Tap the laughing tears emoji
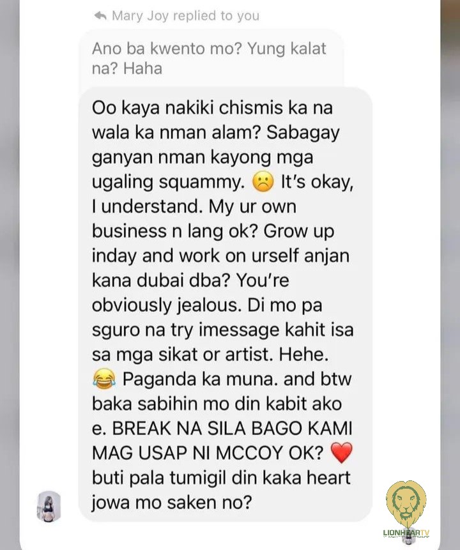This screenshot has height=550, width=460. [104, 379]
